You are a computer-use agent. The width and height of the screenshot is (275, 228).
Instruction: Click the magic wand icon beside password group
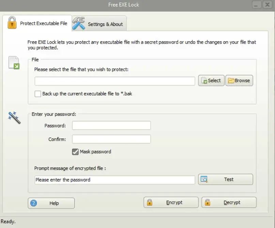(14, 117)
